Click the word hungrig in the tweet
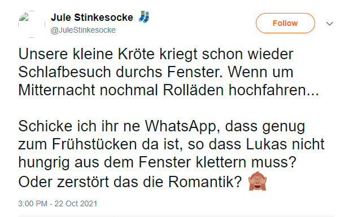Screen dimensions: 349x217 44,163
